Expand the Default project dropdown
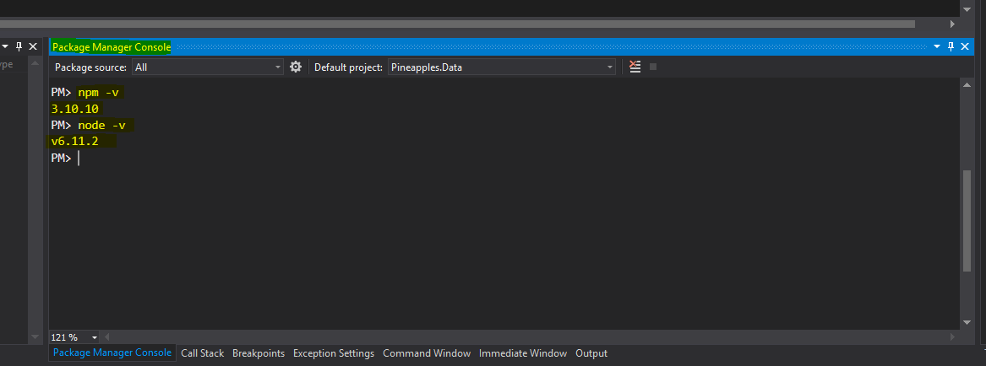This screenshot has width=986, height=366. coord(609,67)
